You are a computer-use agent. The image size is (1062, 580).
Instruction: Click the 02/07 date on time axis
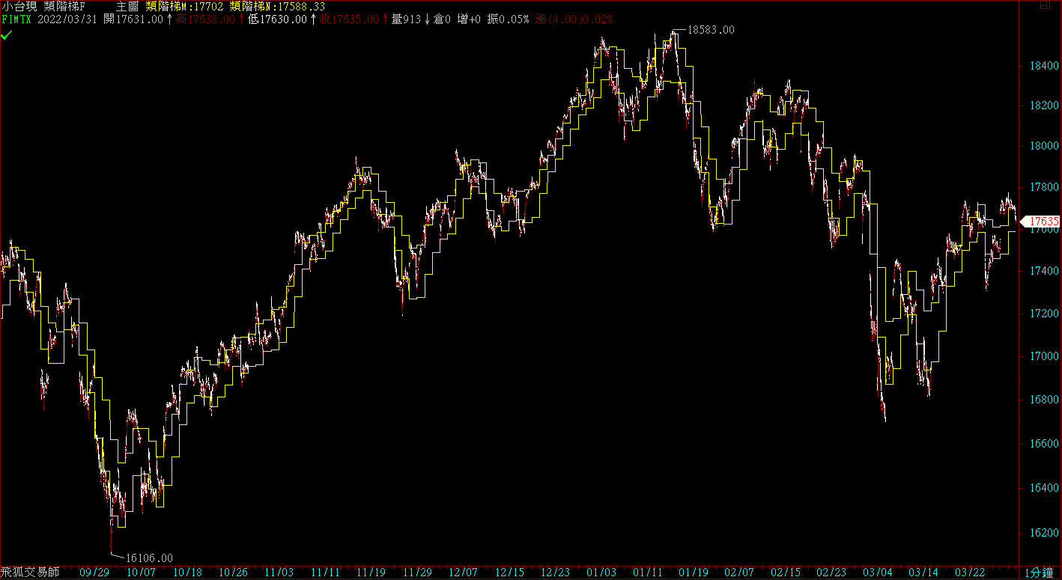pyautogui.click(x=740, y=573)
